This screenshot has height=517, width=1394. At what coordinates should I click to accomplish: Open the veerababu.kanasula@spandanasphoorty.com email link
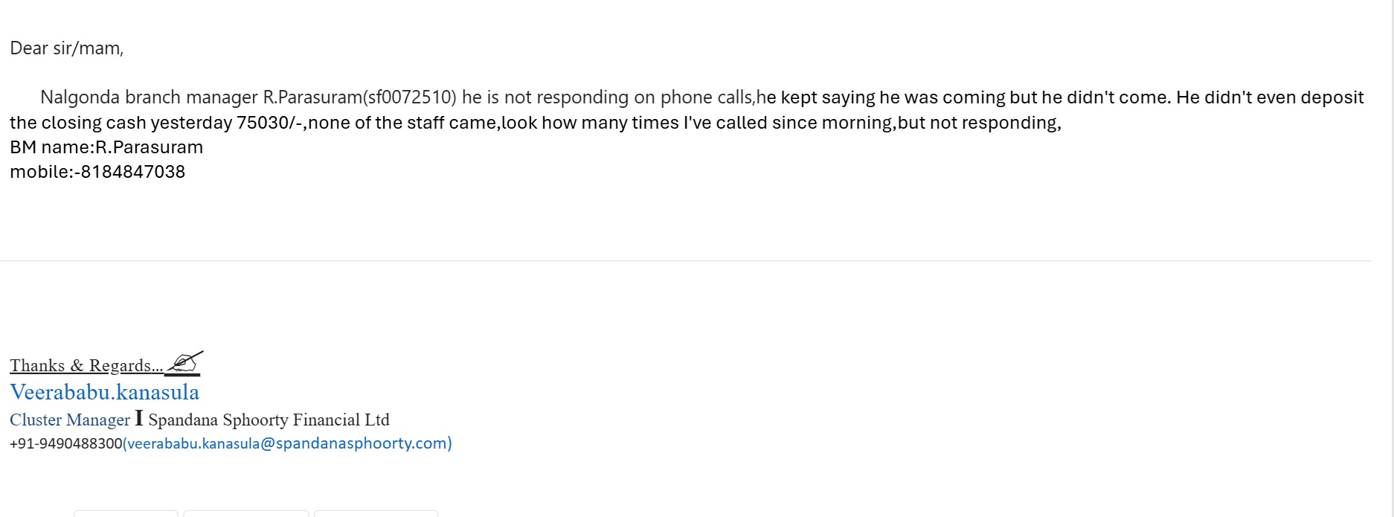pos(287,443)
